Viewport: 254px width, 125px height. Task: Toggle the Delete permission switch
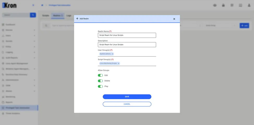click(100, 81)
